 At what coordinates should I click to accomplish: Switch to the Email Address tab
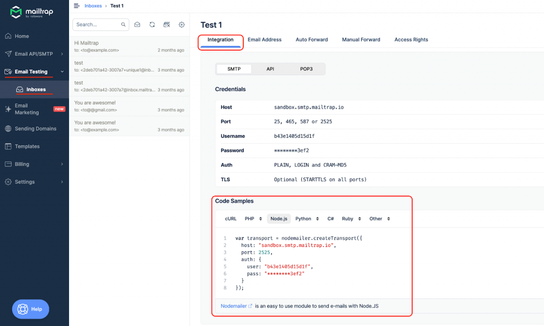pyautogui.click(x=265, y=39)
